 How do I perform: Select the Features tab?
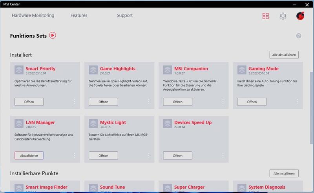[79, 15]
